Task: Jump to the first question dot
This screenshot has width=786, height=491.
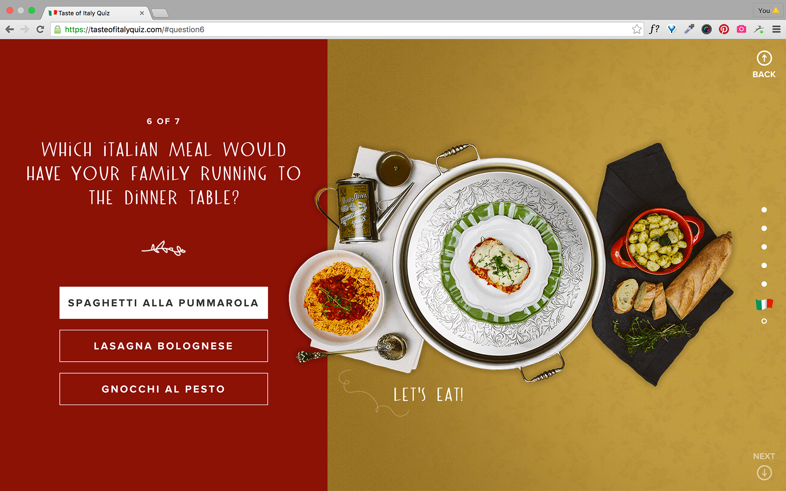Action: tap(764, 210)
